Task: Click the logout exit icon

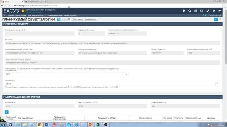Action: pos(220,11)
